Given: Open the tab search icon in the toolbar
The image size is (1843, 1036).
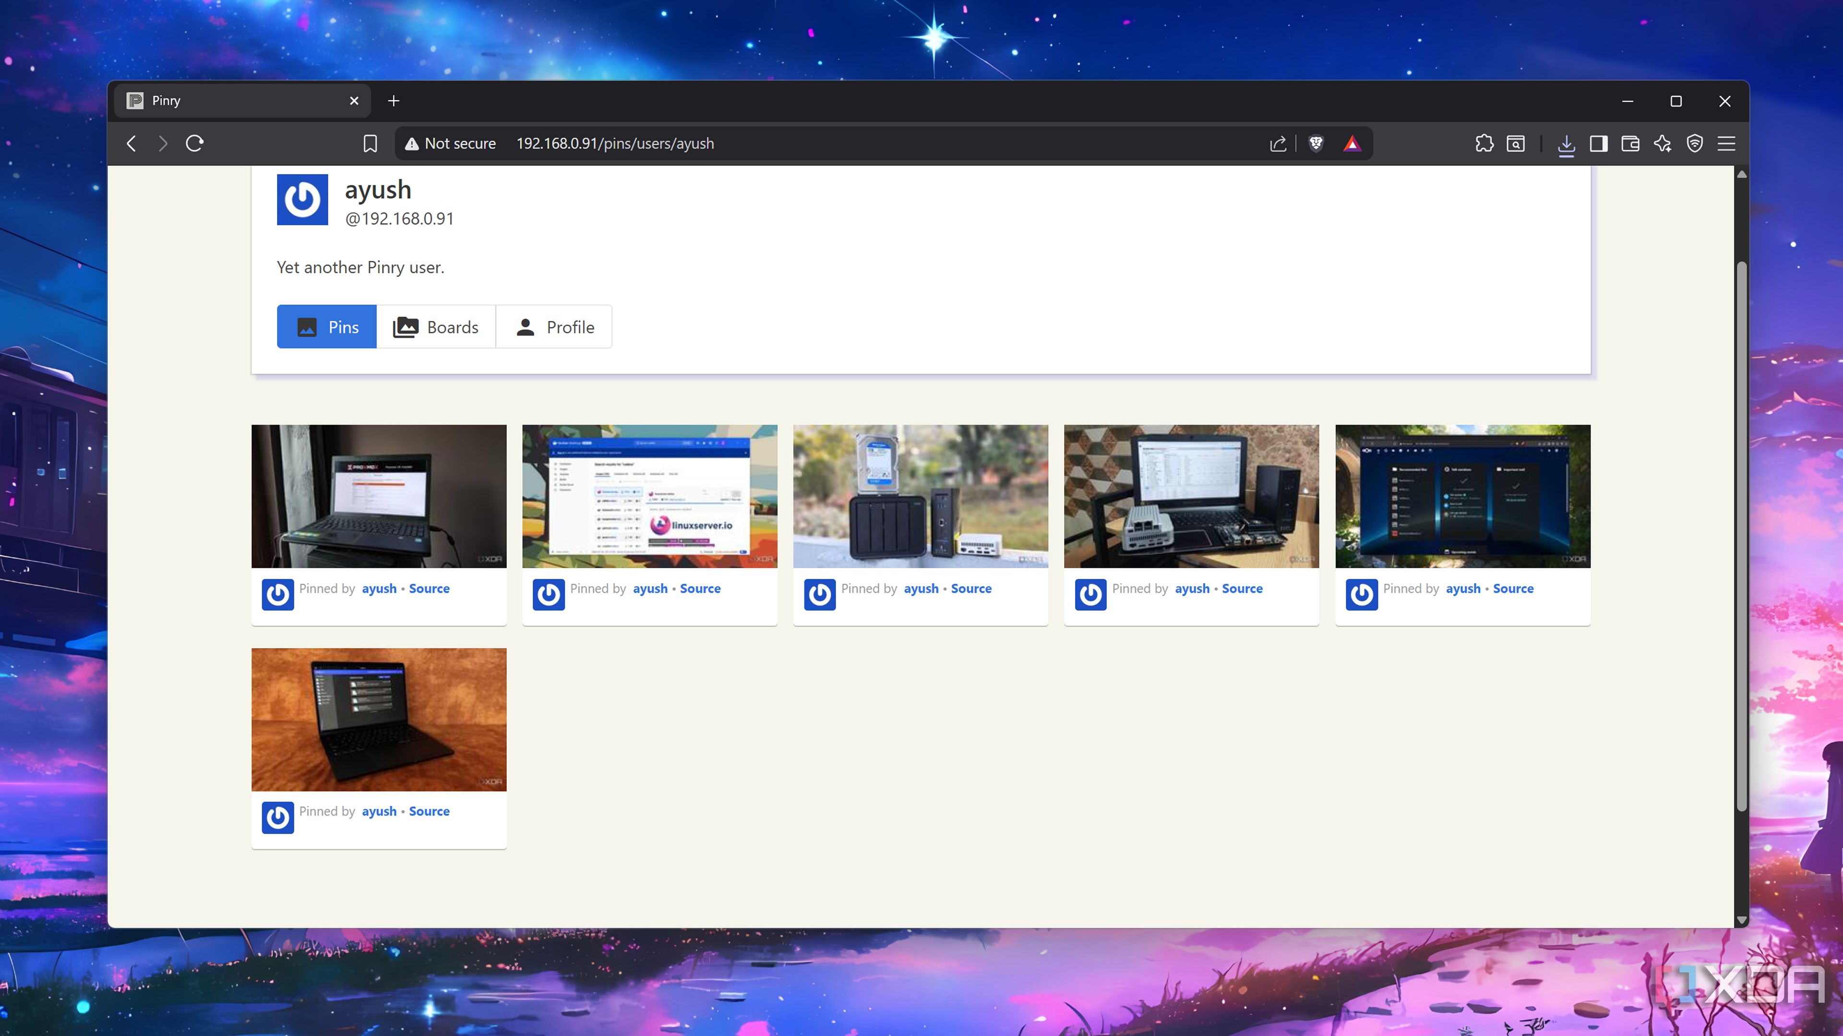Looking at the screenshot, I should [1515, 144].
